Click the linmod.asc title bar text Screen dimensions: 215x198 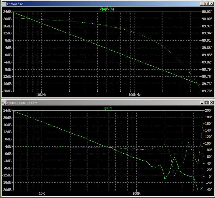point(15,4)
